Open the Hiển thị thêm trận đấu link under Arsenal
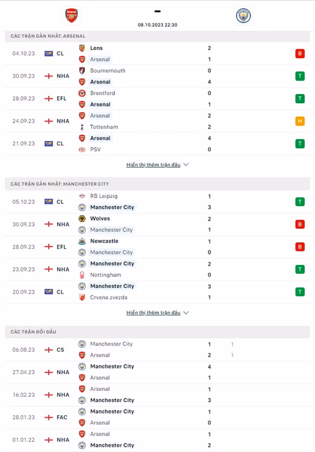Viewport: 315px width, 452px height. coord(153,164)
